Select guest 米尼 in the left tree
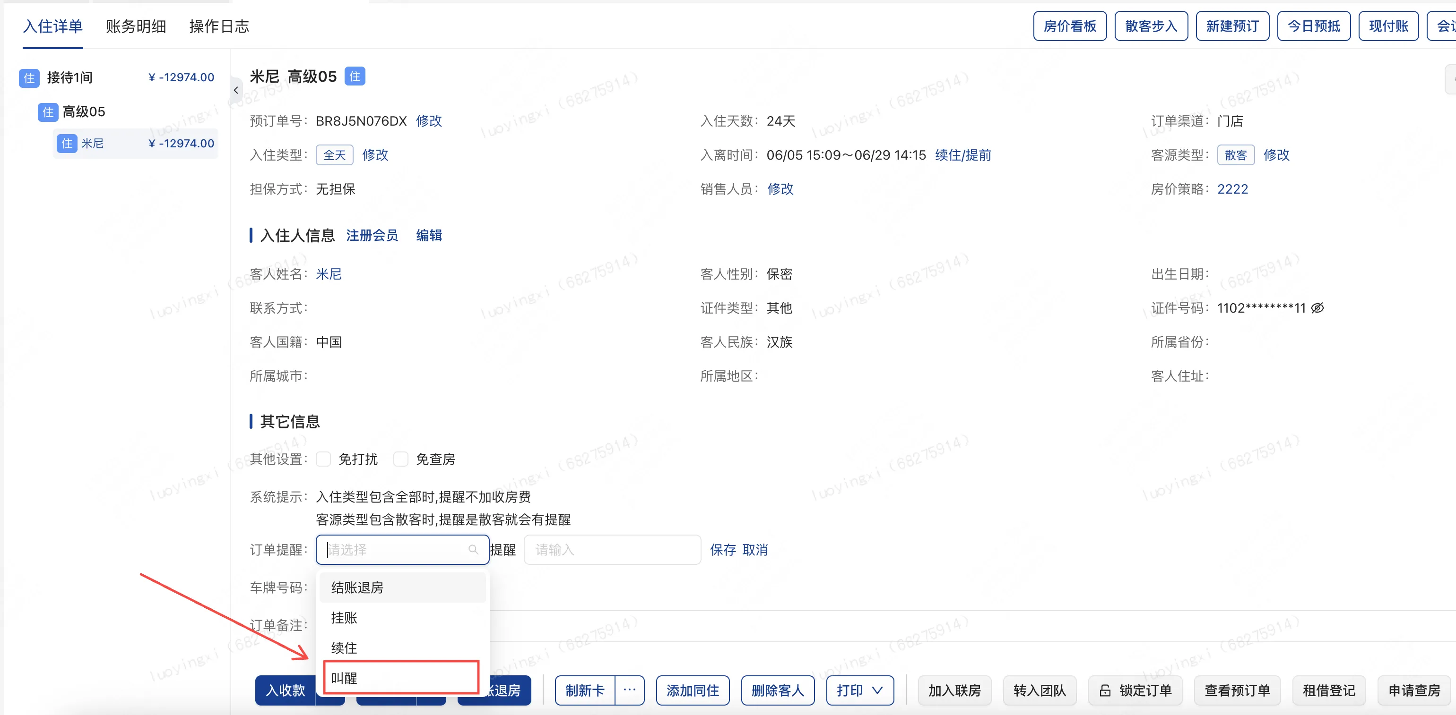 click(x=136, y=144)
